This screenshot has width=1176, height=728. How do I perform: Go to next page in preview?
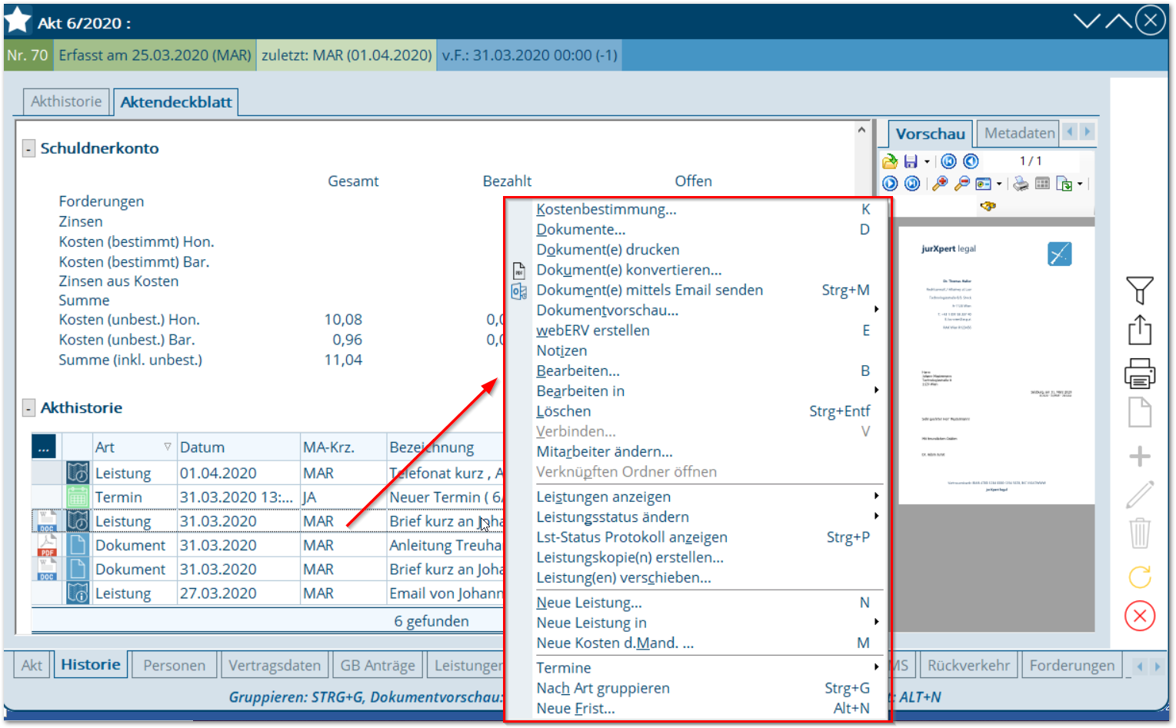click(890, 184)
